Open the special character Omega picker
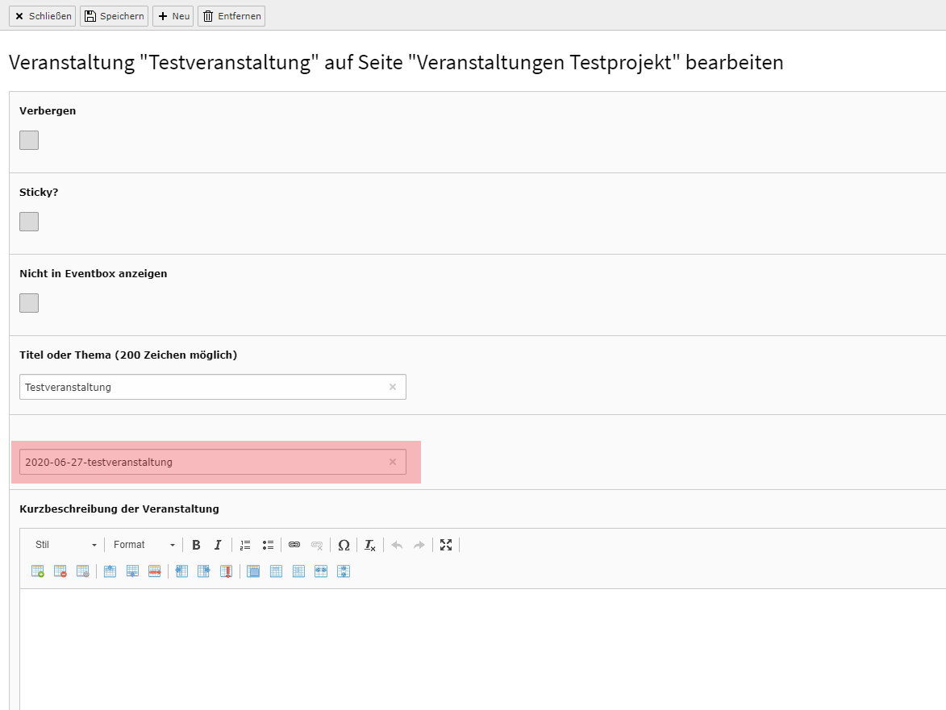The height and width of the screenshot is (710, 946). coord(344,545)
